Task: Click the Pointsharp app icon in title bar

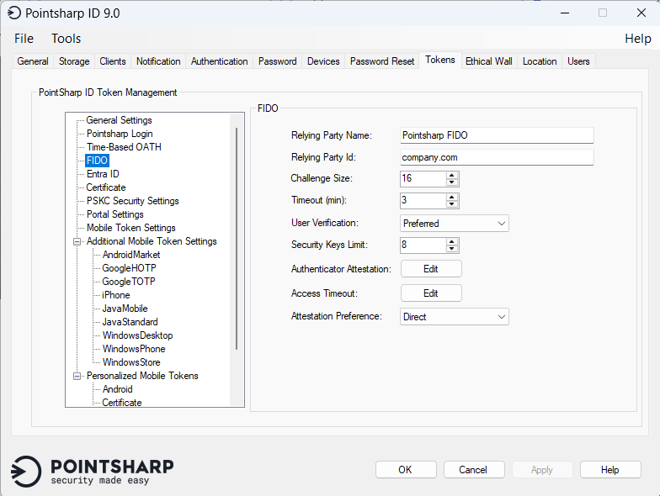Action: click(x=13, y=13)
